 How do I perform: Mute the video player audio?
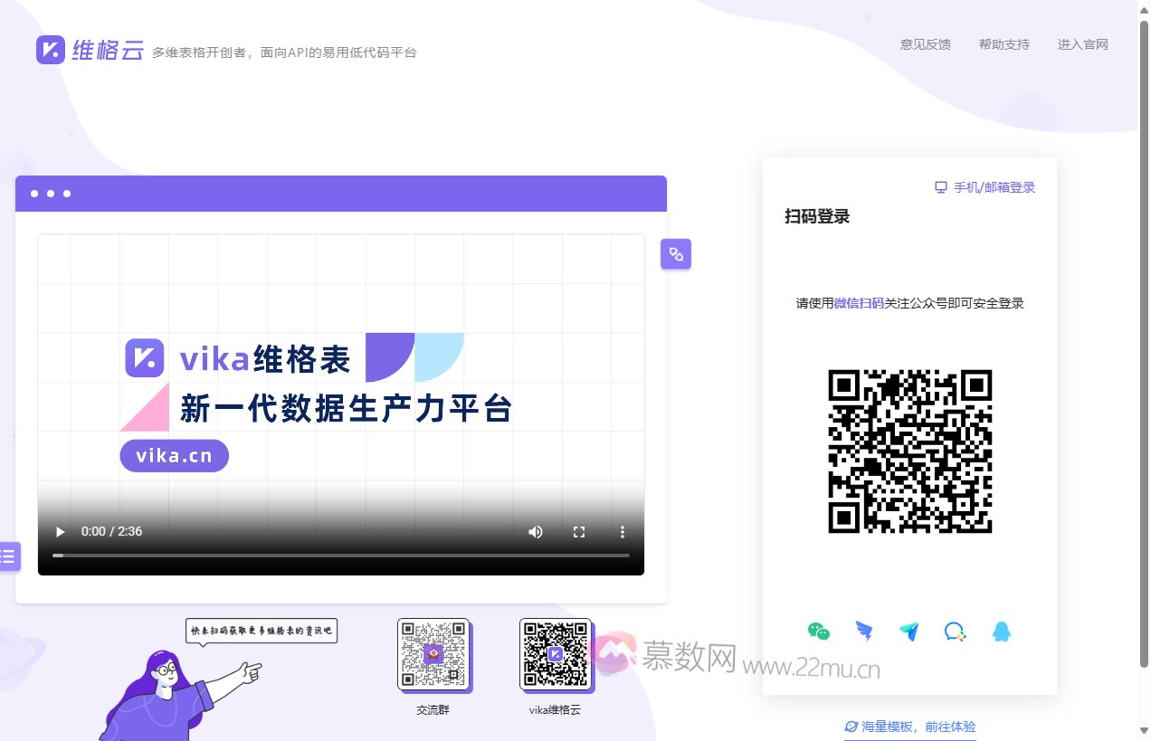pos(536,532)
